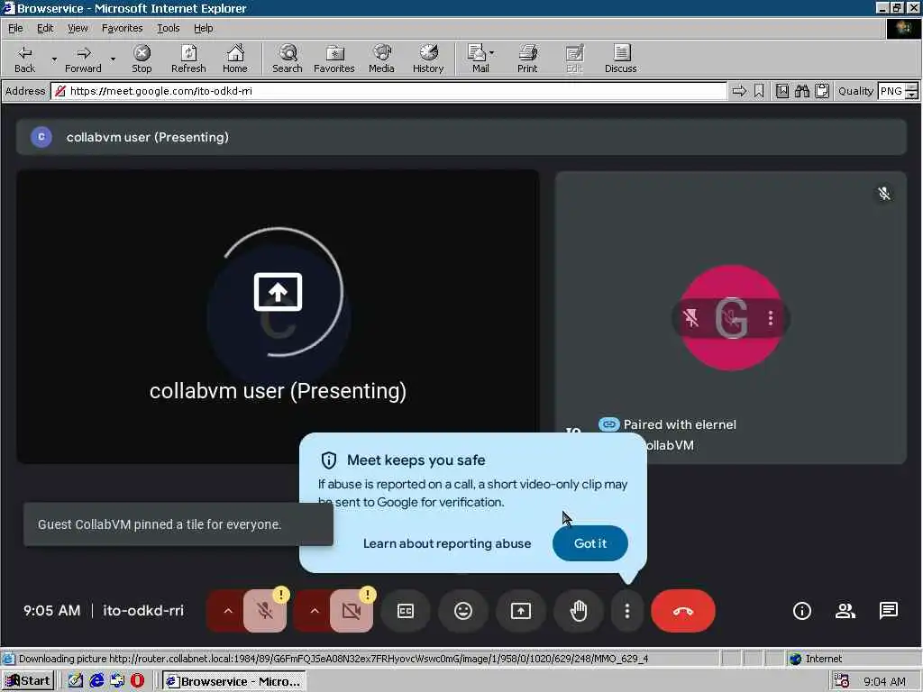Launch Internet Explorer from the quick launch
Viewport: 923px width, 692px height.
point(96,681)
